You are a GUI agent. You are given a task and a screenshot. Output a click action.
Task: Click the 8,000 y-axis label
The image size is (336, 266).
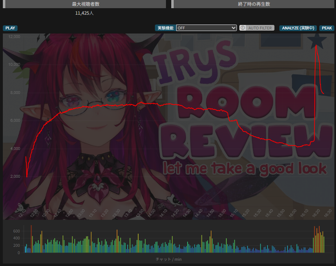point(15,92)
